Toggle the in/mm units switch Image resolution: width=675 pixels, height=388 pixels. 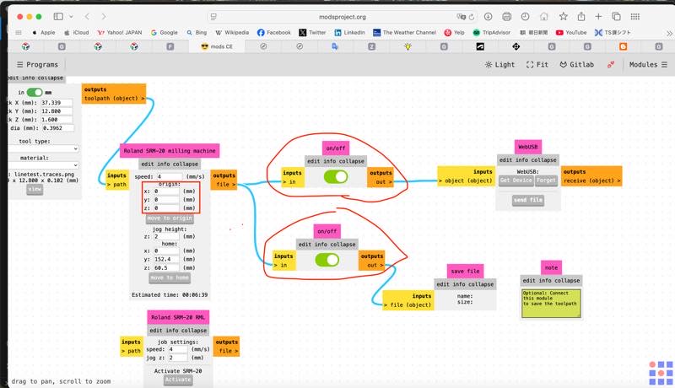tap(35, 93)
